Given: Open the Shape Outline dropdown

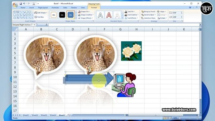Looking at the screenshot, I should click(86, 15).
